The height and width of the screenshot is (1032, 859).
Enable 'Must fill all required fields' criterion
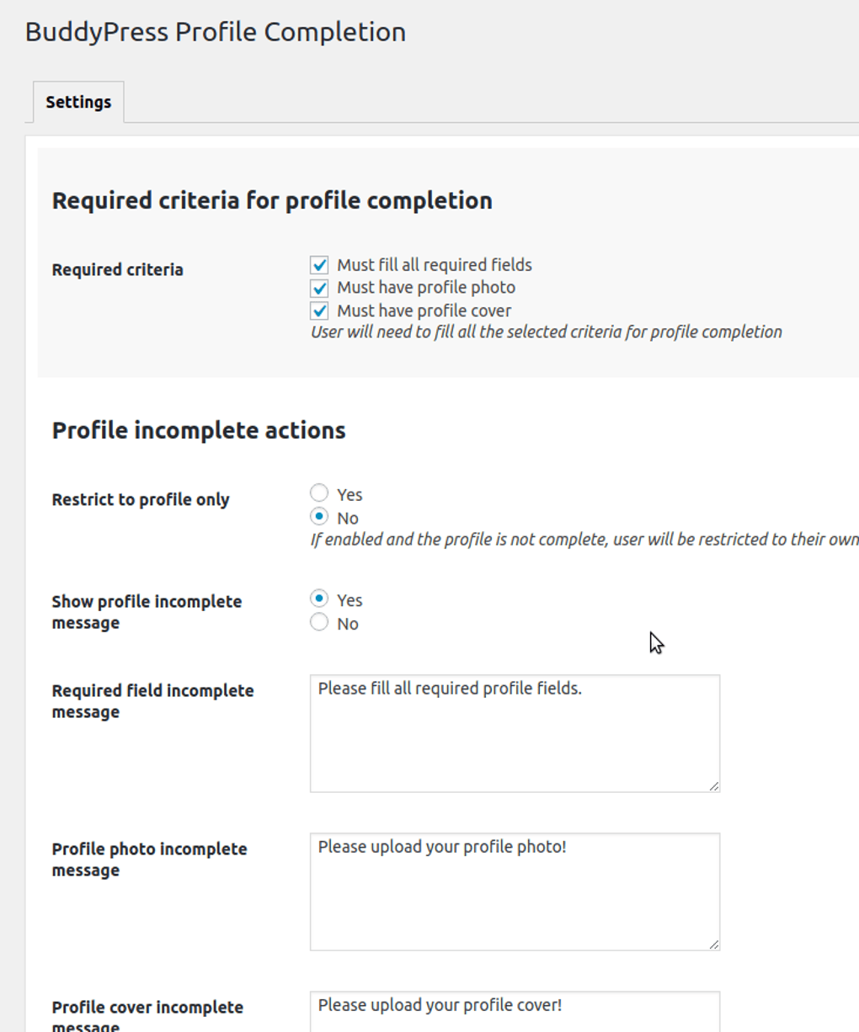tap(321, 263)
